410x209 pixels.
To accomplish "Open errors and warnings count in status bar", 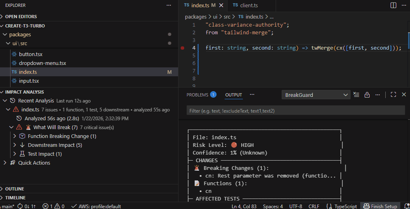I will click(x=53, y=207).
